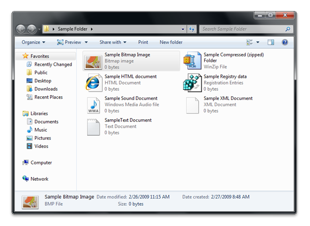
Task: Open Music library
Action: point(41,130)
